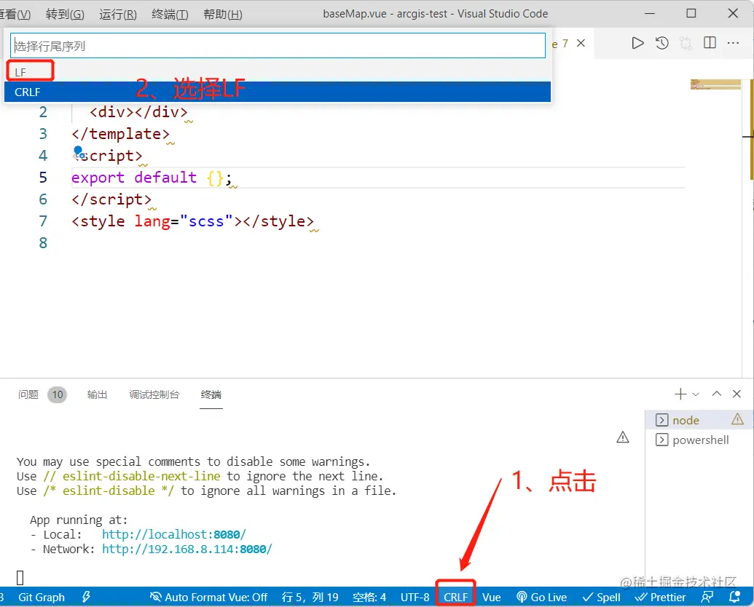Switch to the 问题 panel tab
The width and height of the screenshot is (754, 607).
[28, 394]
